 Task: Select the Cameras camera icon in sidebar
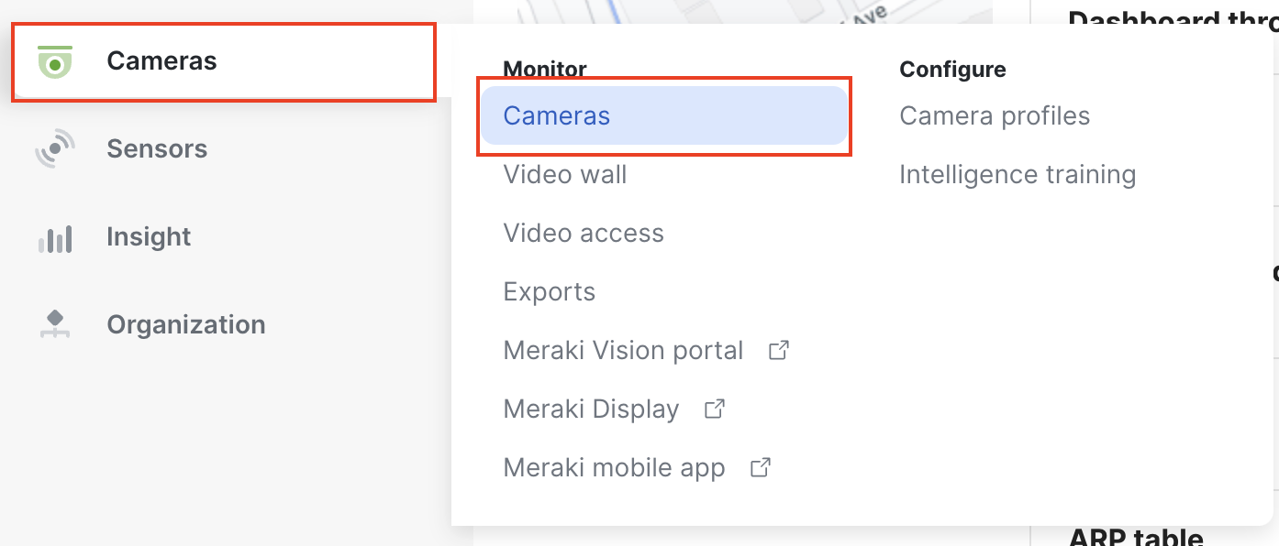55,60
